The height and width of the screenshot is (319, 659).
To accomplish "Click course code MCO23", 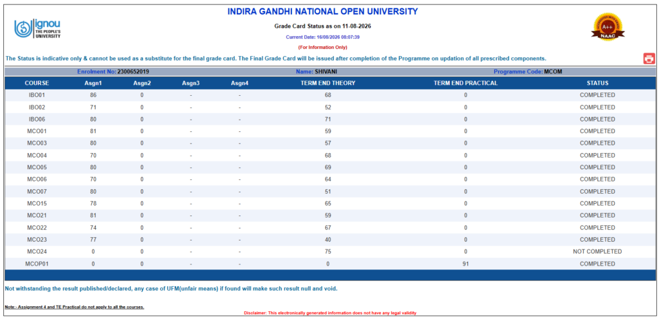I will click(x=37, y=240).
